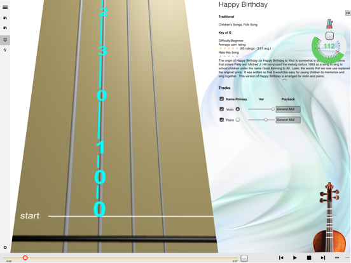The width and height of the screenshot is (351, 263).
Task: Click the "start" line label on fingerboard
Action: (x=29, y=215)
